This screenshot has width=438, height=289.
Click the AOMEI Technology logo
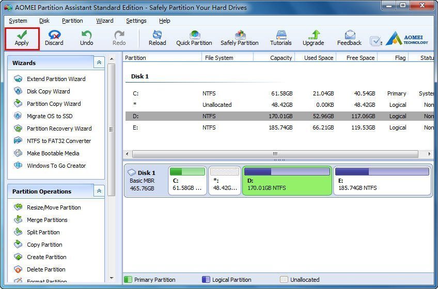406,38
